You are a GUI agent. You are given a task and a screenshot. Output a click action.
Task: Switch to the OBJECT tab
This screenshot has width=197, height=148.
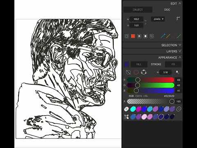click(x=138, y=10)
